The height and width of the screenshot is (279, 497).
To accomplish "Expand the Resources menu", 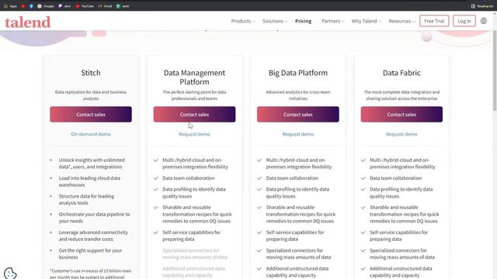I will pyautogui.click(x=401, y=21).
